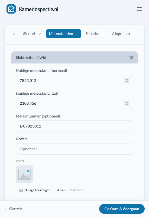Image resolution: width=149 pixels, height=217 pixels.
Task: Go back via the Sleutels link
Action: 13,209
